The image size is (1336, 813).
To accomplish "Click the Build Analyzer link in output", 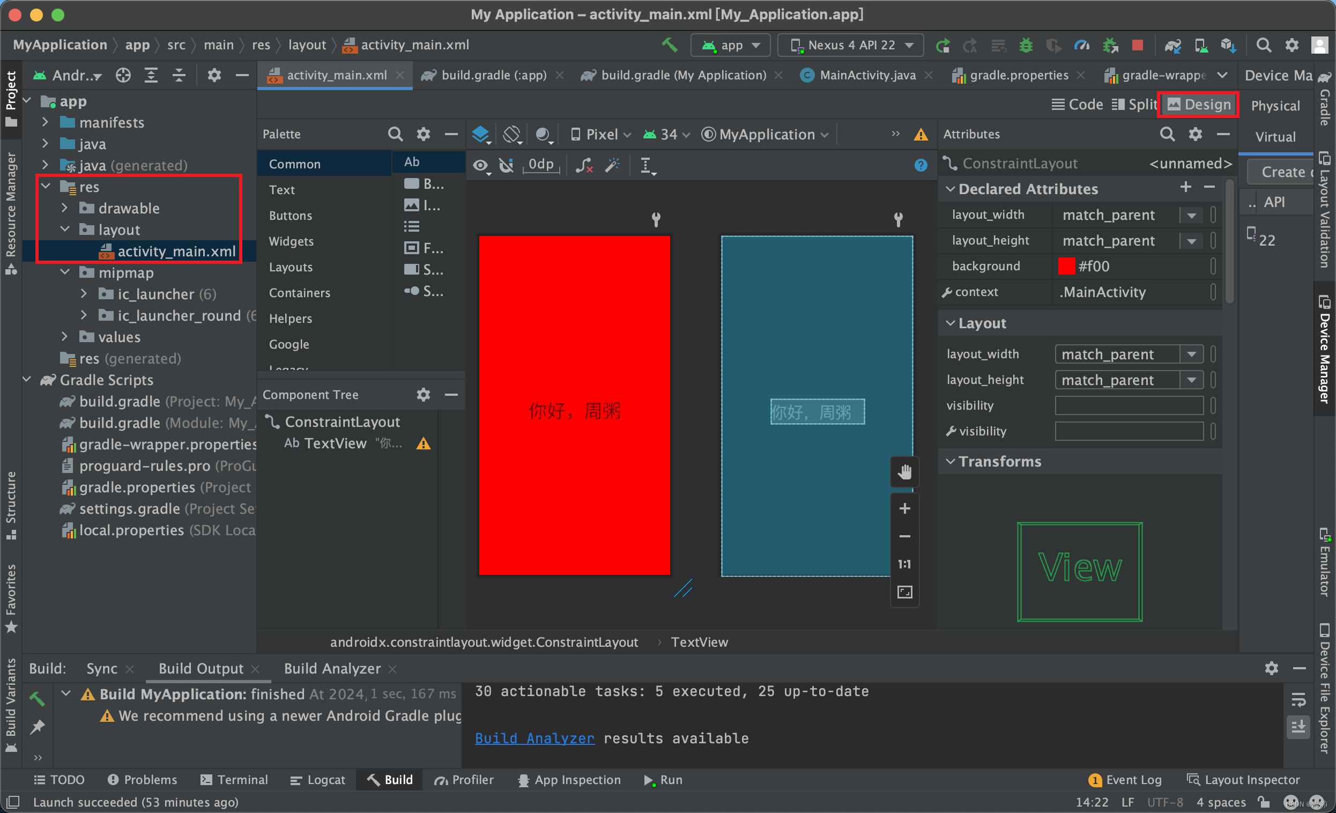I will point(534,738).
